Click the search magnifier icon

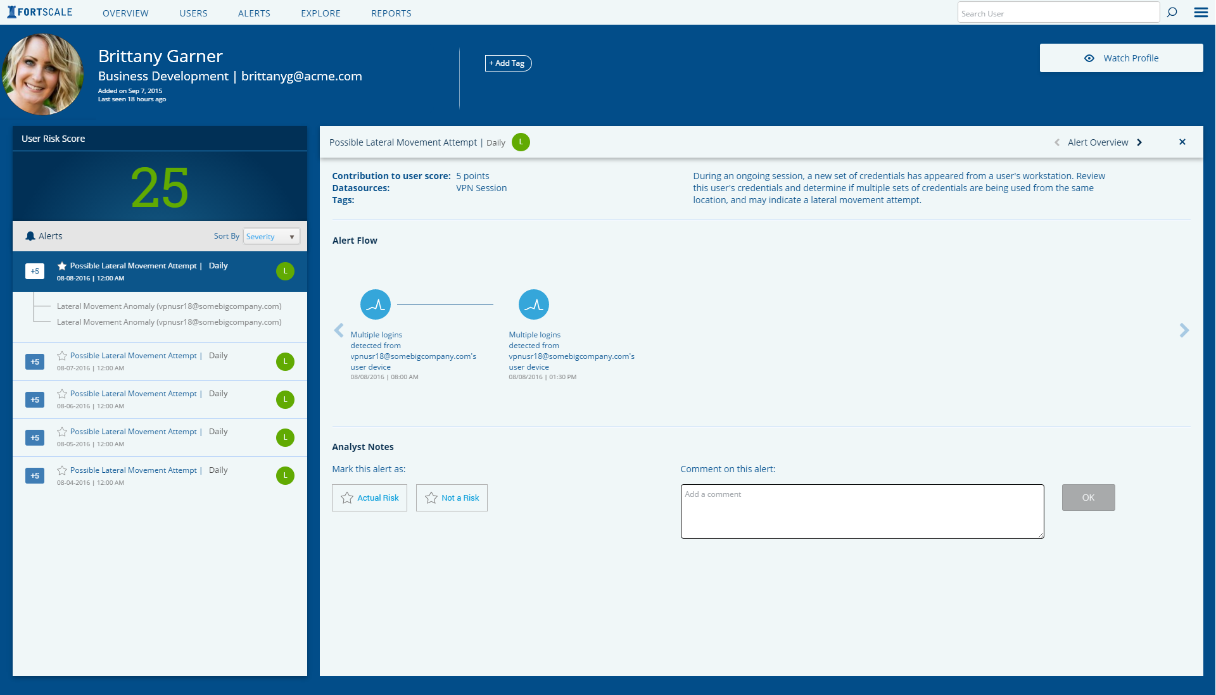point(1172,12)
